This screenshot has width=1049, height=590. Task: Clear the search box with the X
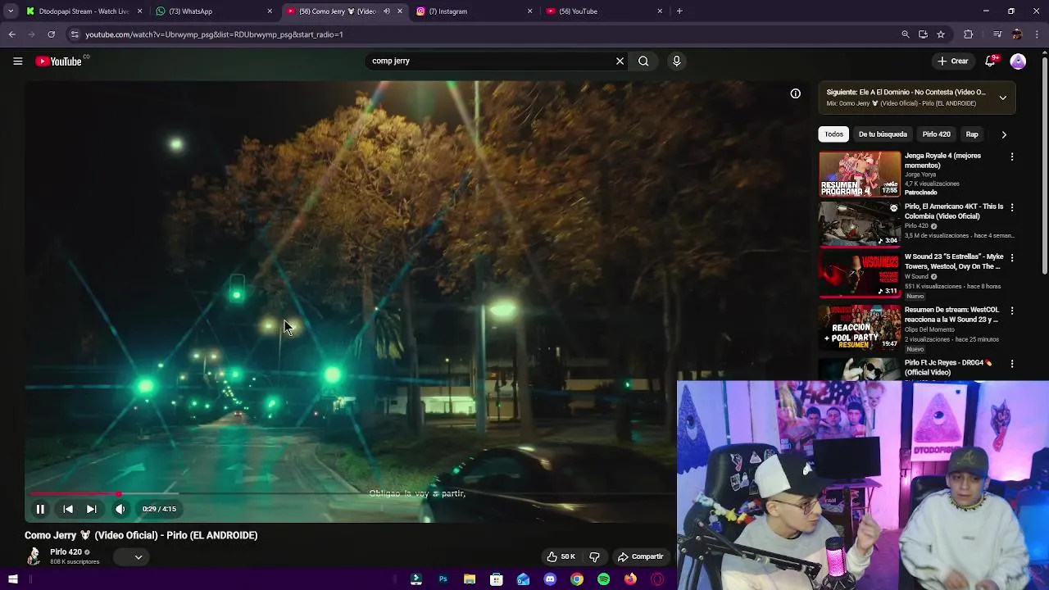click(x=620, y=61)
